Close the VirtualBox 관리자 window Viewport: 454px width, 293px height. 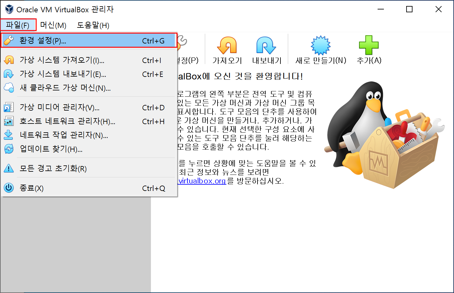click(x=439, y=9)
